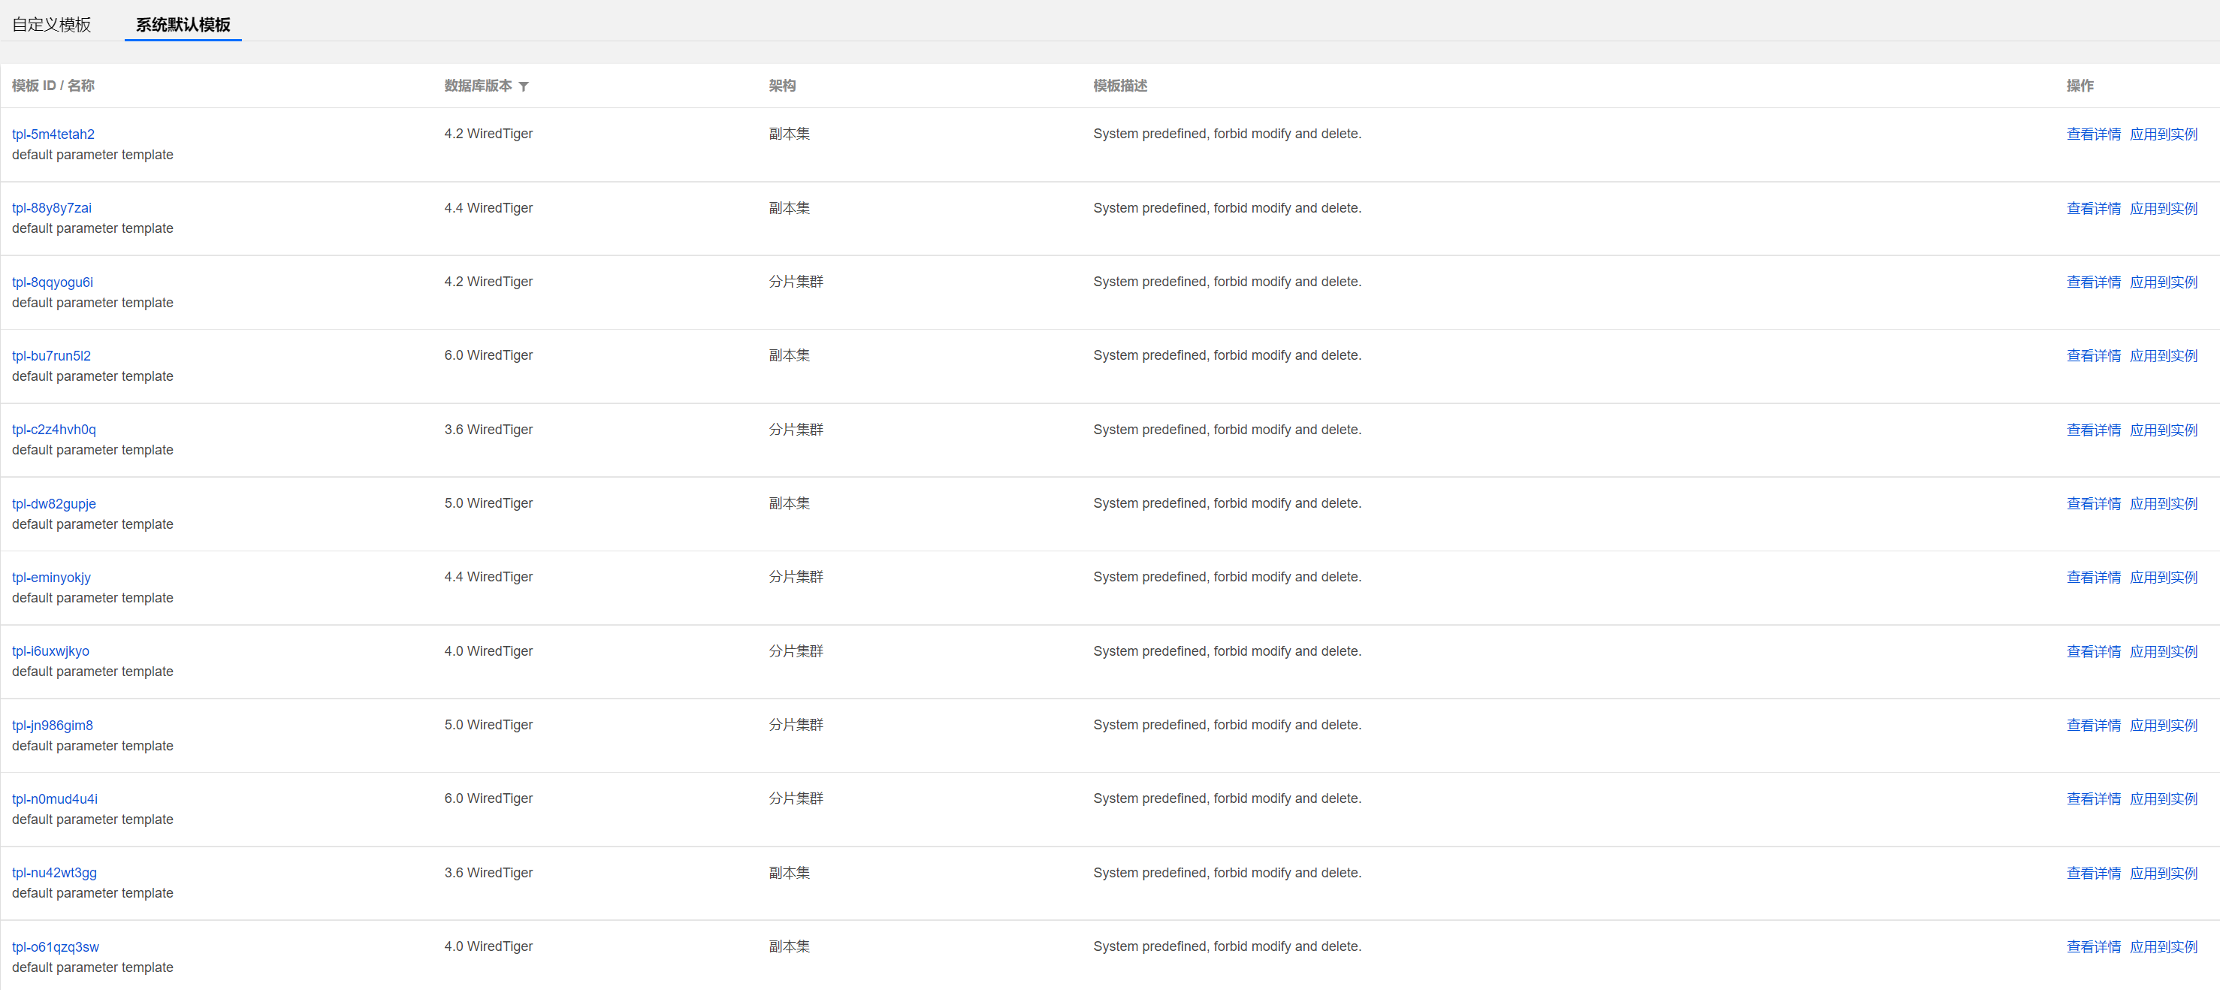This screenshot has width=2220, height=990.
Task: Open template tpl-88y8y7zai link
Action: click(52, 207)
